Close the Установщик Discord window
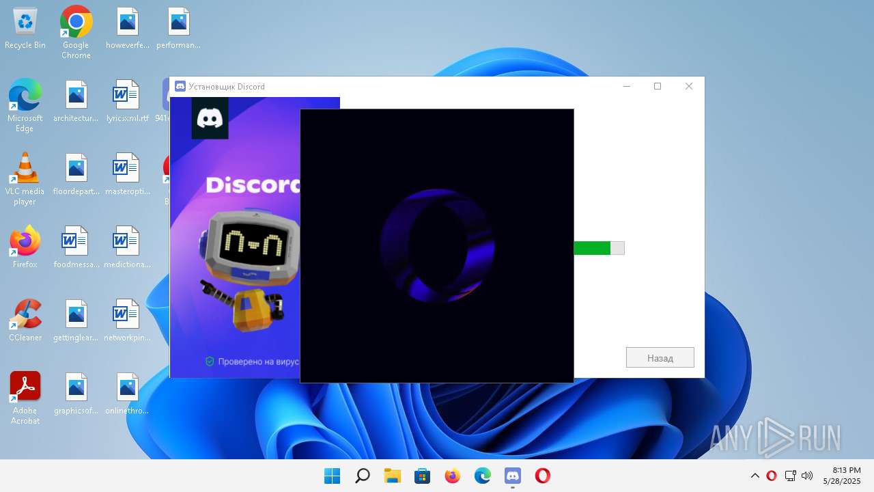This screenshot has height=492, width=874. click(x=689, y=86)
